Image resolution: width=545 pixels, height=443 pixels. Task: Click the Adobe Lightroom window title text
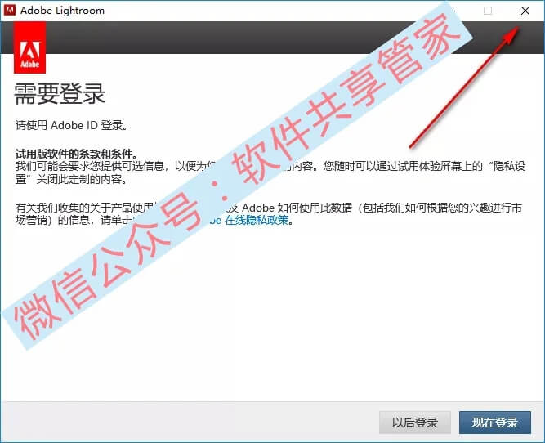pyautogui.click(x=63, y=11)
